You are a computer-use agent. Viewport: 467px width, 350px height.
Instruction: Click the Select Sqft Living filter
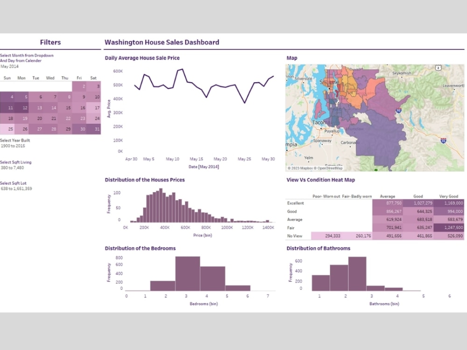click(17, 162)
